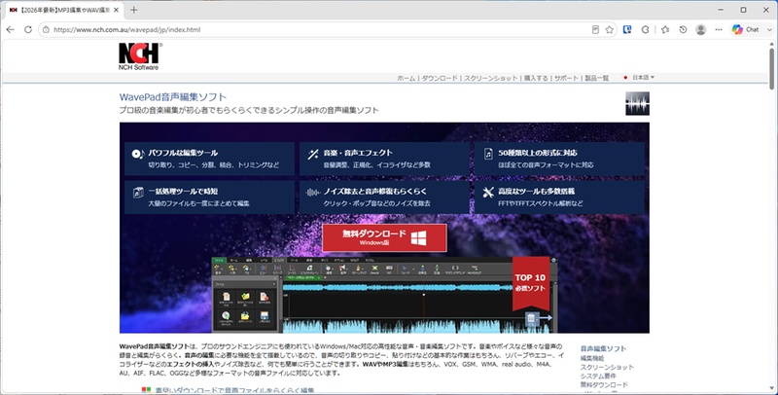Open a new browser tab
This screenshot has height=395, width=778.
(x=133, y=10)
